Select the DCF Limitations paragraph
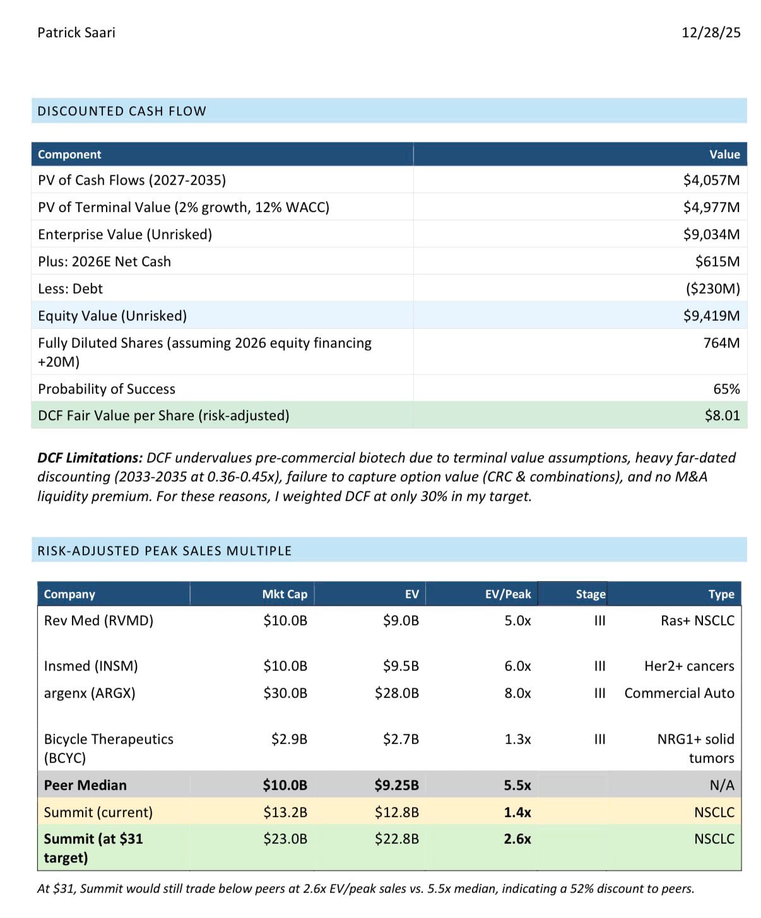The width and height of the screenshot is (761, 918). coord(386,477)
